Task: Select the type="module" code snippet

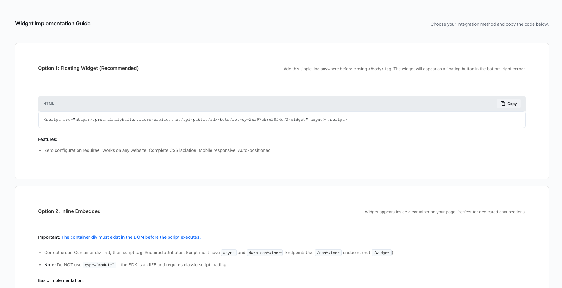Action: click(x=99, y=265)
